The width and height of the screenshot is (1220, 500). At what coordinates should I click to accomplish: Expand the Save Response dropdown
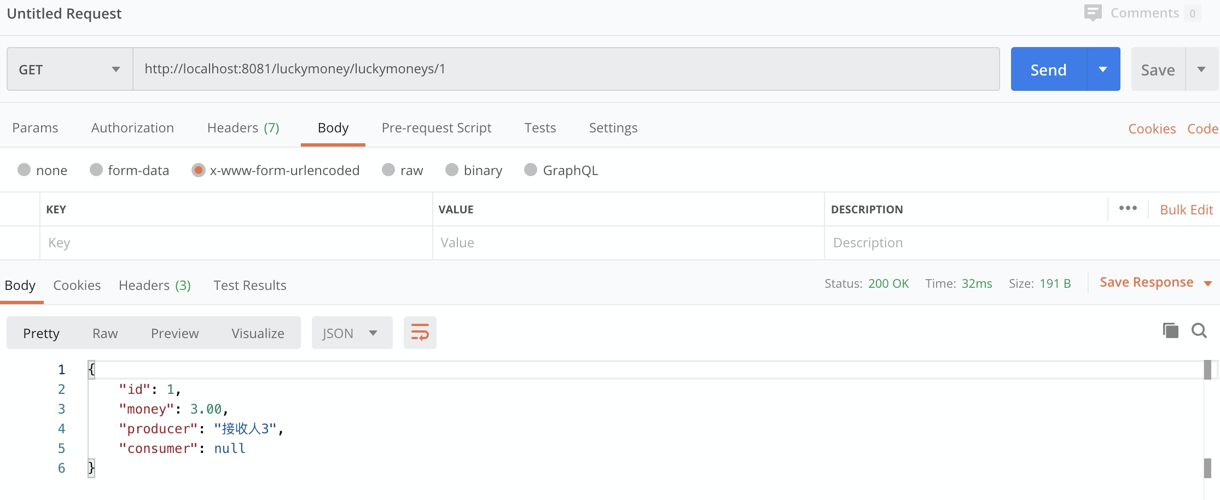click(1208, 283)
